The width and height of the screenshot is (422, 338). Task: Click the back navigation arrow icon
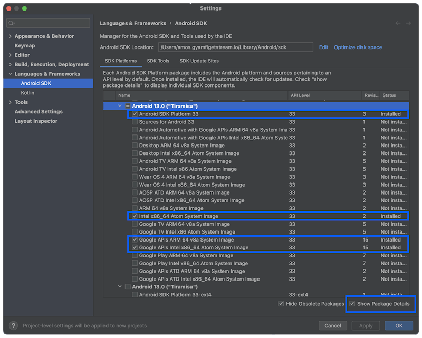398,23
